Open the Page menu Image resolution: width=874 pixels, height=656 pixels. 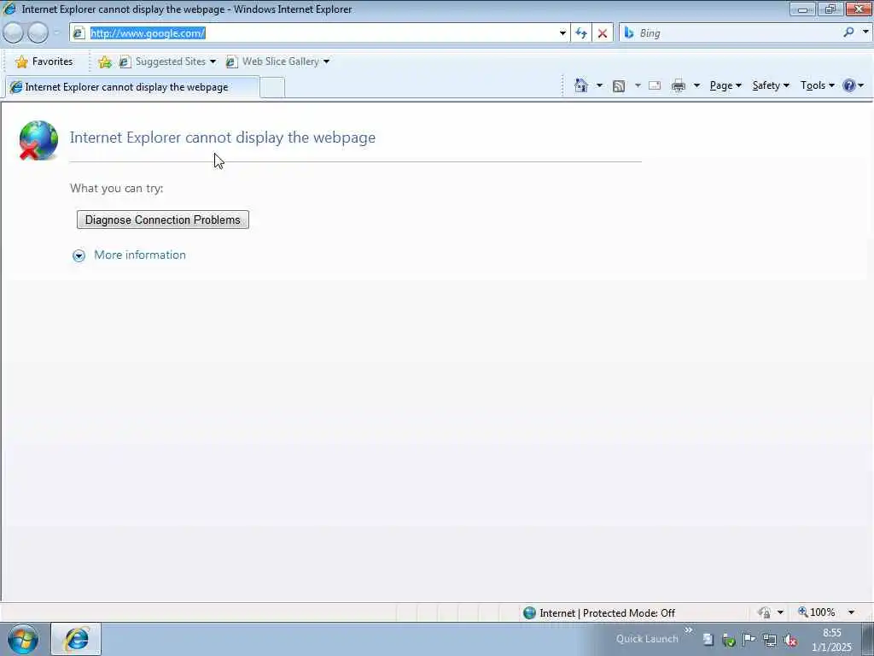(725, 85)
